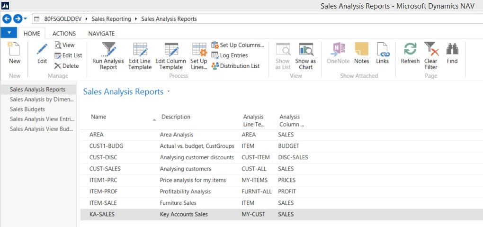Click Set Up Lines icon
The width and height of the screenshot is (483, 227).
pyautogui.click(x=199, y=49)
